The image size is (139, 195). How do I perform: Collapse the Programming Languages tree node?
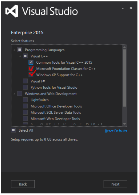(x=14, y=50)
